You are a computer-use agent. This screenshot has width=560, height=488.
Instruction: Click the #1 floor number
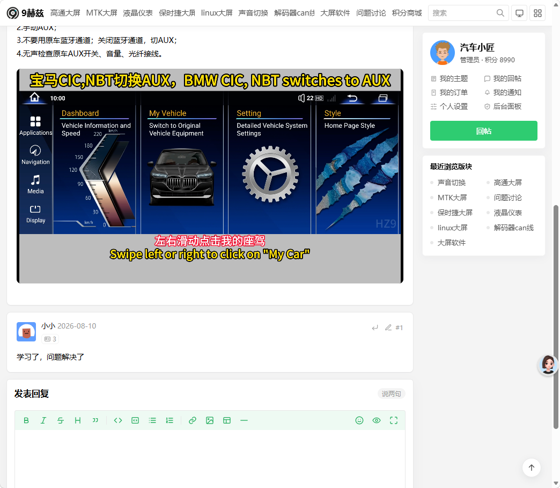[399, 327]
